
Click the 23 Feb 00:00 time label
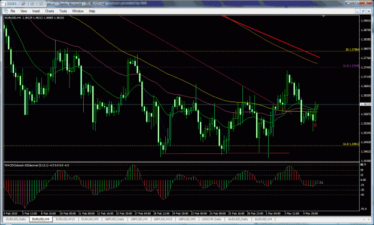(199, 214)
